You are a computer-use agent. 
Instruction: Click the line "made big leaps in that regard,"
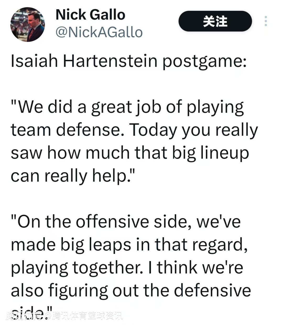(x=129, y=245)
